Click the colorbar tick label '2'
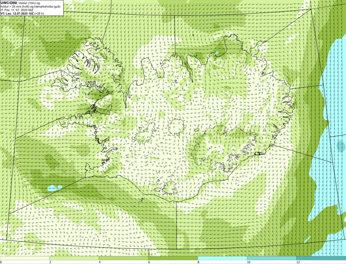 (50, 262)
